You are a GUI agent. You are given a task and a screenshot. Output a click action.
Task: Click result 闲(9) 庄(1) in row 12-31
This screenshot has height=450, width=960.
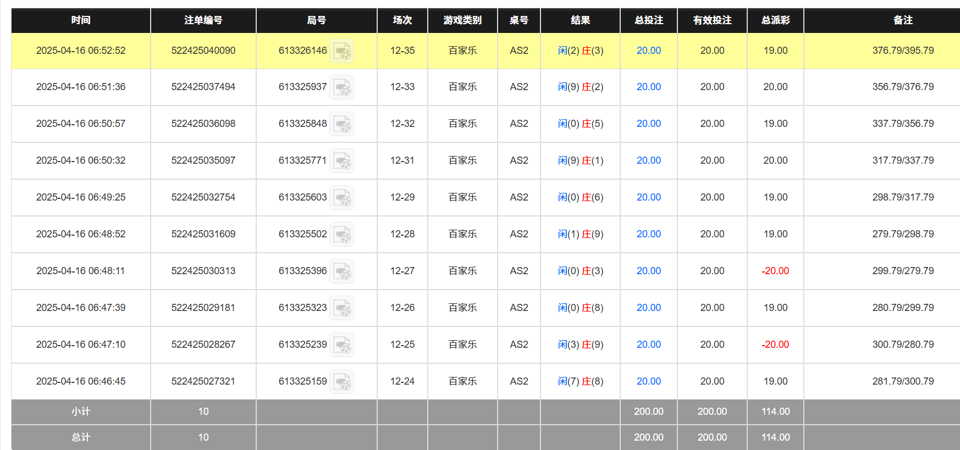(x=580, y=160)
